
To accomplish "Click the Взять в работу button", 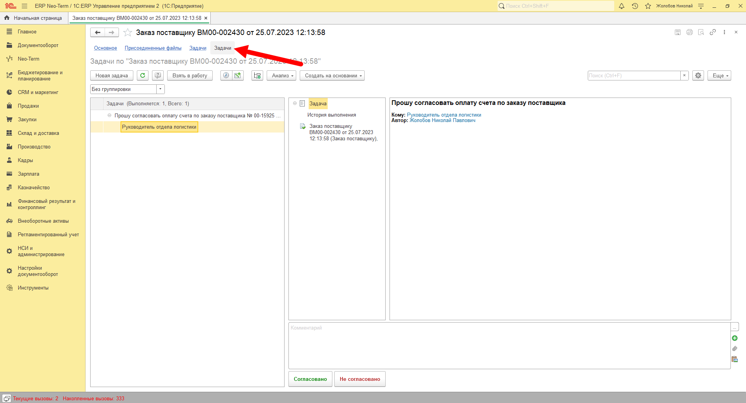I will point(190,75).
